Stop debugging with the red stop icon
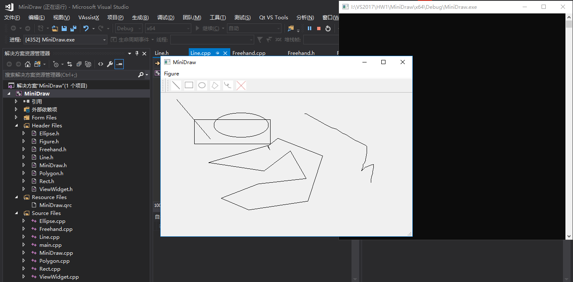Screen dimensions: 573x282 319,28
